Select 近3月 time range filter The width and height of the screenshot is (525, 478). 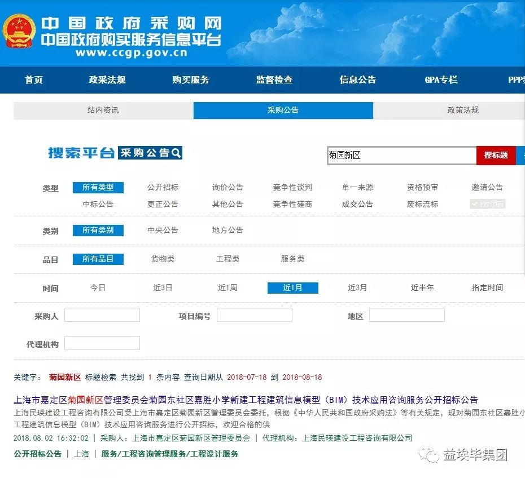coord(357,288)
